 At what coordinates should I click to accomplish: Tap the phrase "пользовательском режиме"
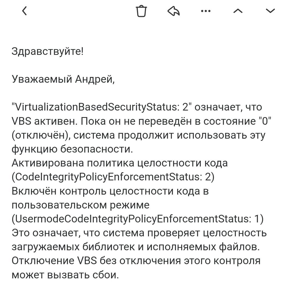click(x=80, y=205)
